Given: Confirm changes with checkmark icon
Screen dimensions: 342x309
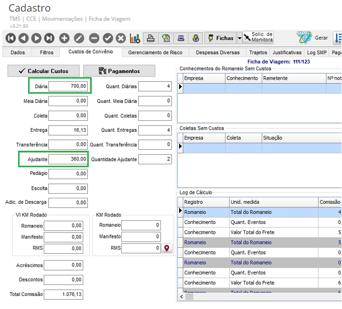Looking at the screenshot, I should pyautogui.click(x=108, y=38).
